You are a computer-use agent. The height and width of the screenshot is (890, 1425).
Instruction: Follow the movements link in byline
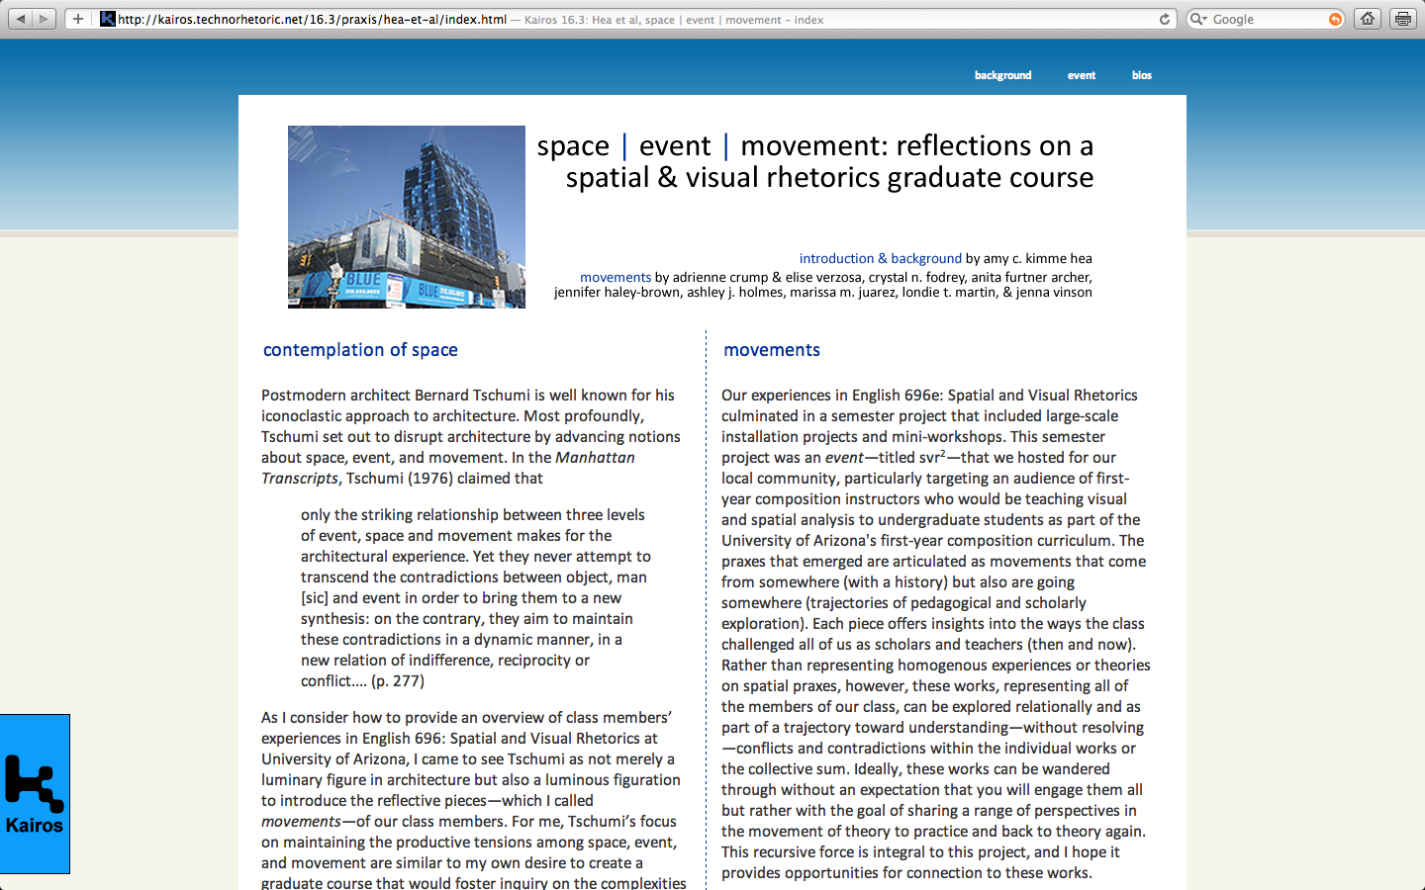(x=615, y=277)
